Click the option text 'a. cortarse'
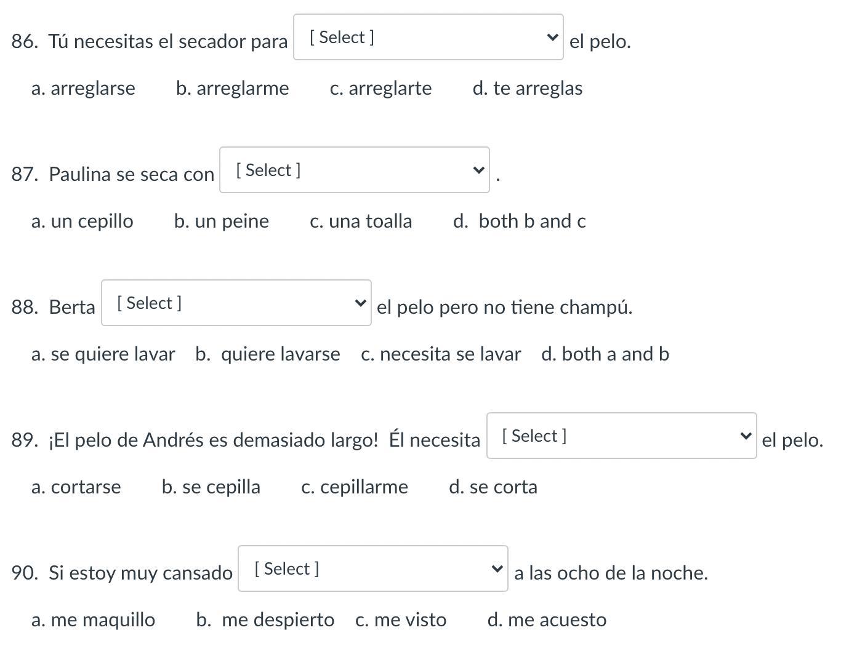Image resolution: width=841 pixels, height=662 pixels. [x=76, y=487]
